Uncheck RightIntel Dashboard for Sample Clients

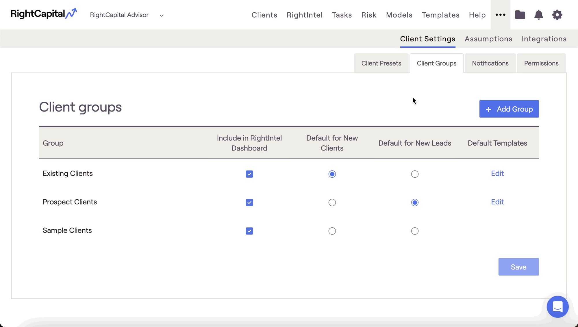point(249,231)
